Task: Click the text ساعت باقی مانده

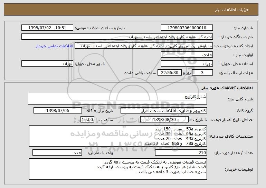Action: pos(140,73)
